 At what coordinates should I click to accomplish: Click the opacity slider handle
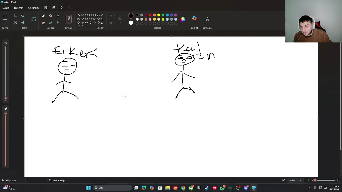point(6,114)
